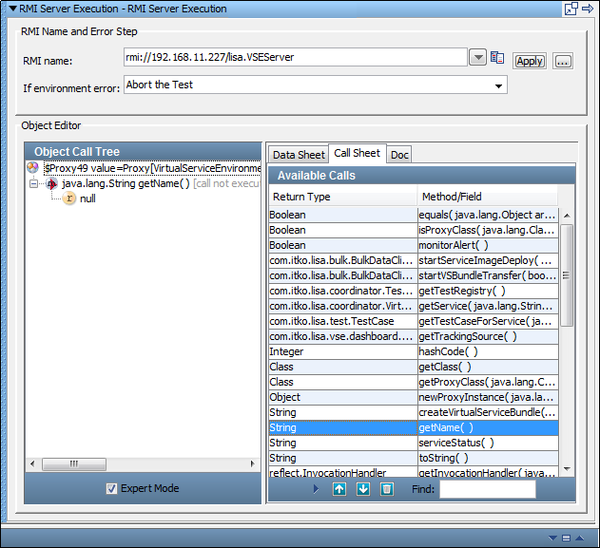Select the getProxyClass( java.lang.C... row
This screenshot has height=548, width=600.
(x=414, y=382)
